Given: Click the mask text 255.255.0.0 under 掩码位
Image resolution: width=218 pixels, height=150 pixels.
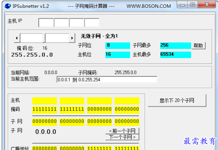Looking at the screenshot, I should (32, 55).
